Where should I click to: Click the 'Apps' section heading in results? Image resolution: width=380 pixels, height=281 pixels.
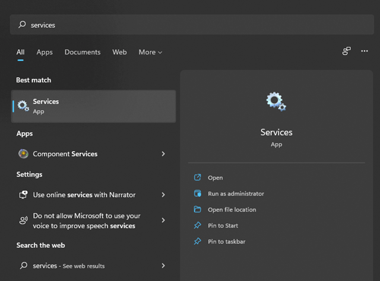[x=24, y=133]
